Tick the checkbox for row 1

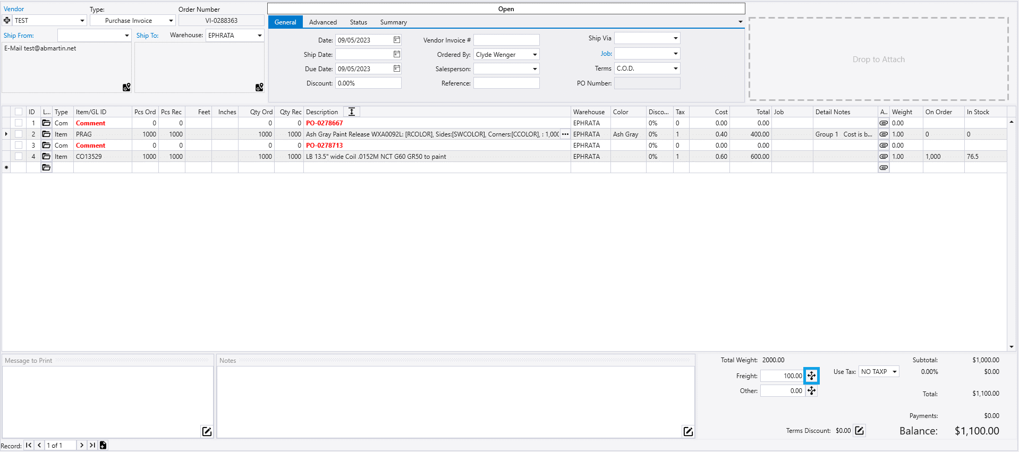(x=19, y=123)
